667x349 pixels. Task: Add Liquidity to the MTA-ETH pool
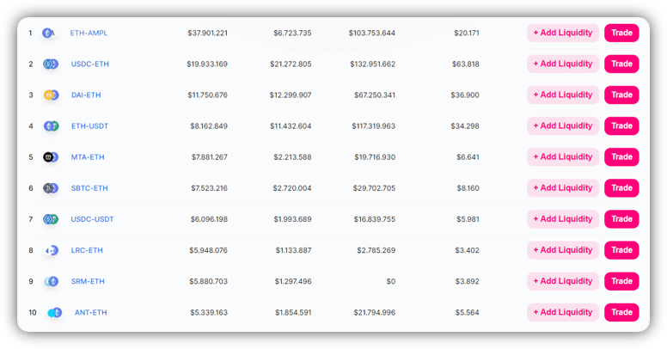(x=563, y=157)
